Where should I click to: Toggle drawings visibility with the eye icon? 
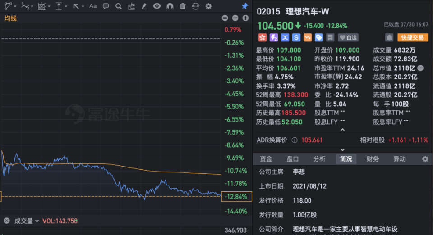[x=157, y=6]
